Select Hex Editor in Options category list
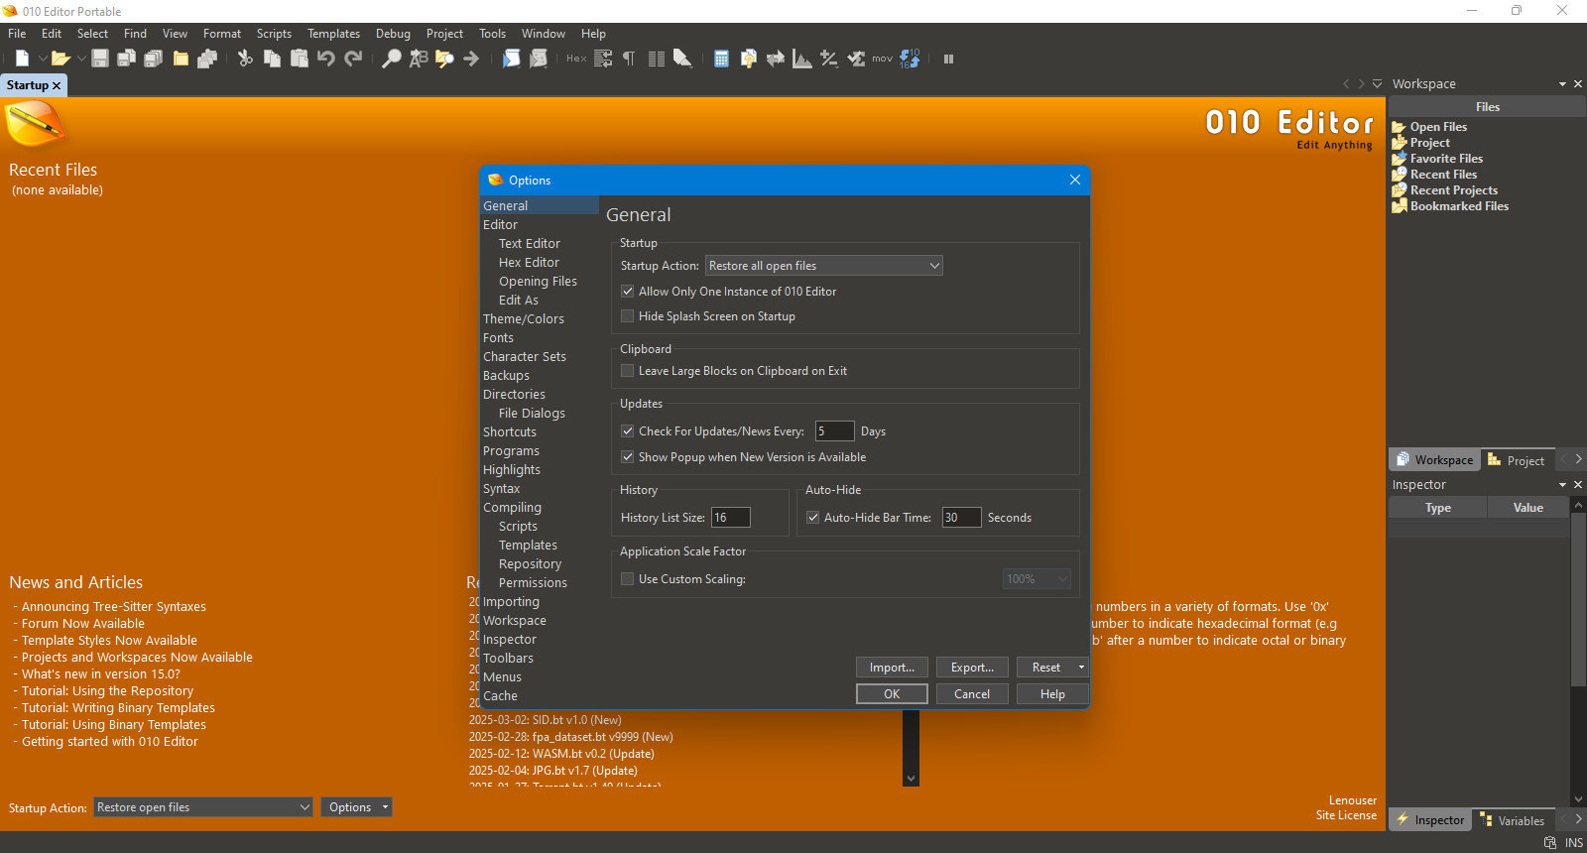This screenshot has height=853, width=1587. click(529, 263)
